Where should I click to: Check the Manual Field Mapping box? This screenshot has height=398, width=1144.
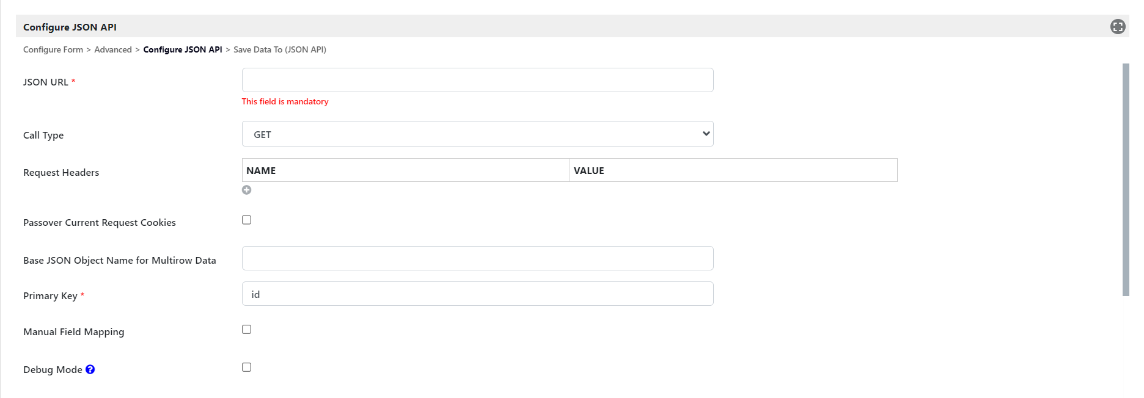point(246,329)
